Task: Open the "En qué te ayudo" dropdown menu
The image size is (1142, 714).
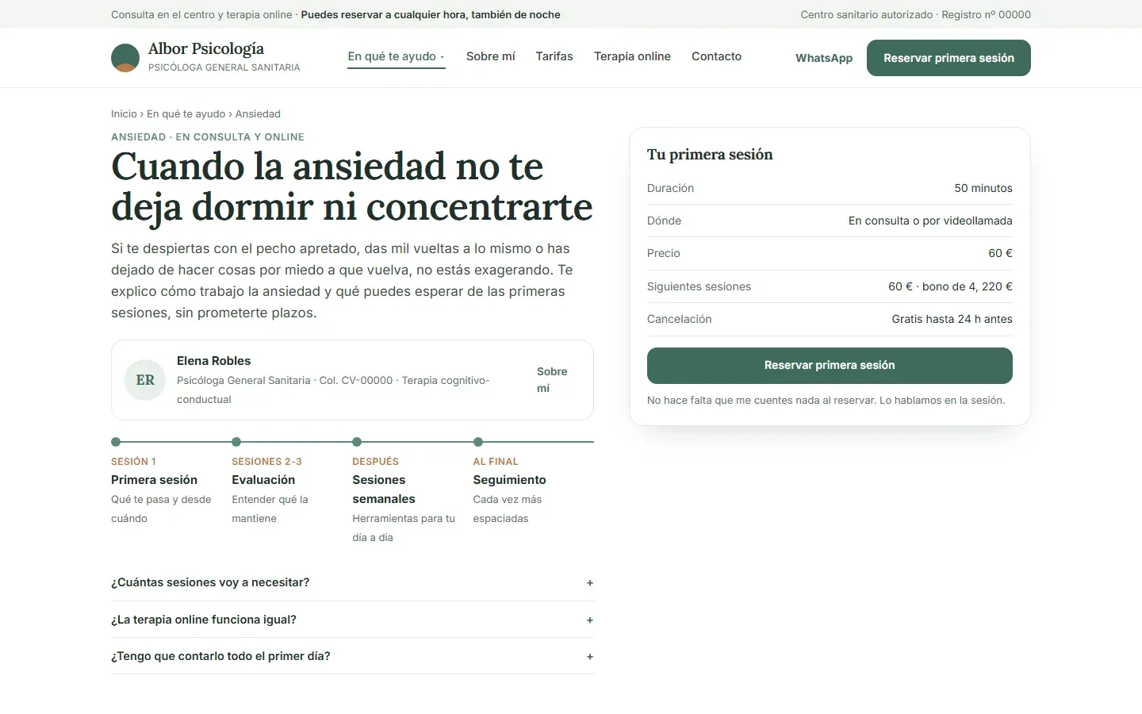Action: (397, 56)
